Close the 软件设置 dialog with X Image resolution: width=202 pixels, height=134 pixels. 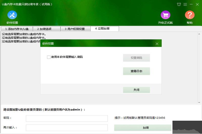[x=157, y=44]
